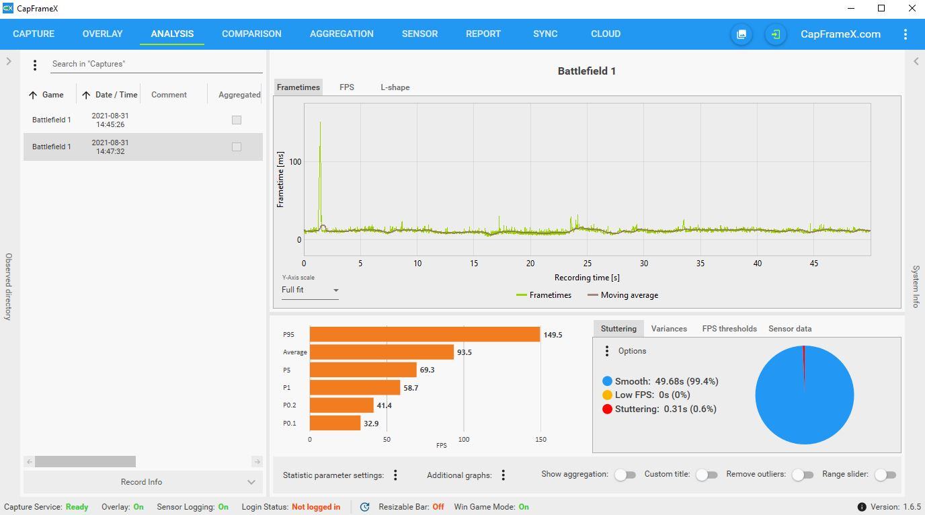Image resolution: width=925 pixels, height=515 pixels.
Task: Switch chart to FPS tab
Action: pos(347,87)
